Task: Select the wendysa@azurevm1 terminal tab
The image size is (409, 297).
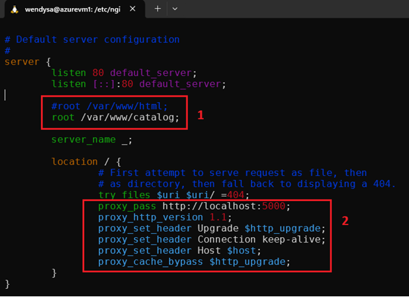Action: click(x=74, y=9)
